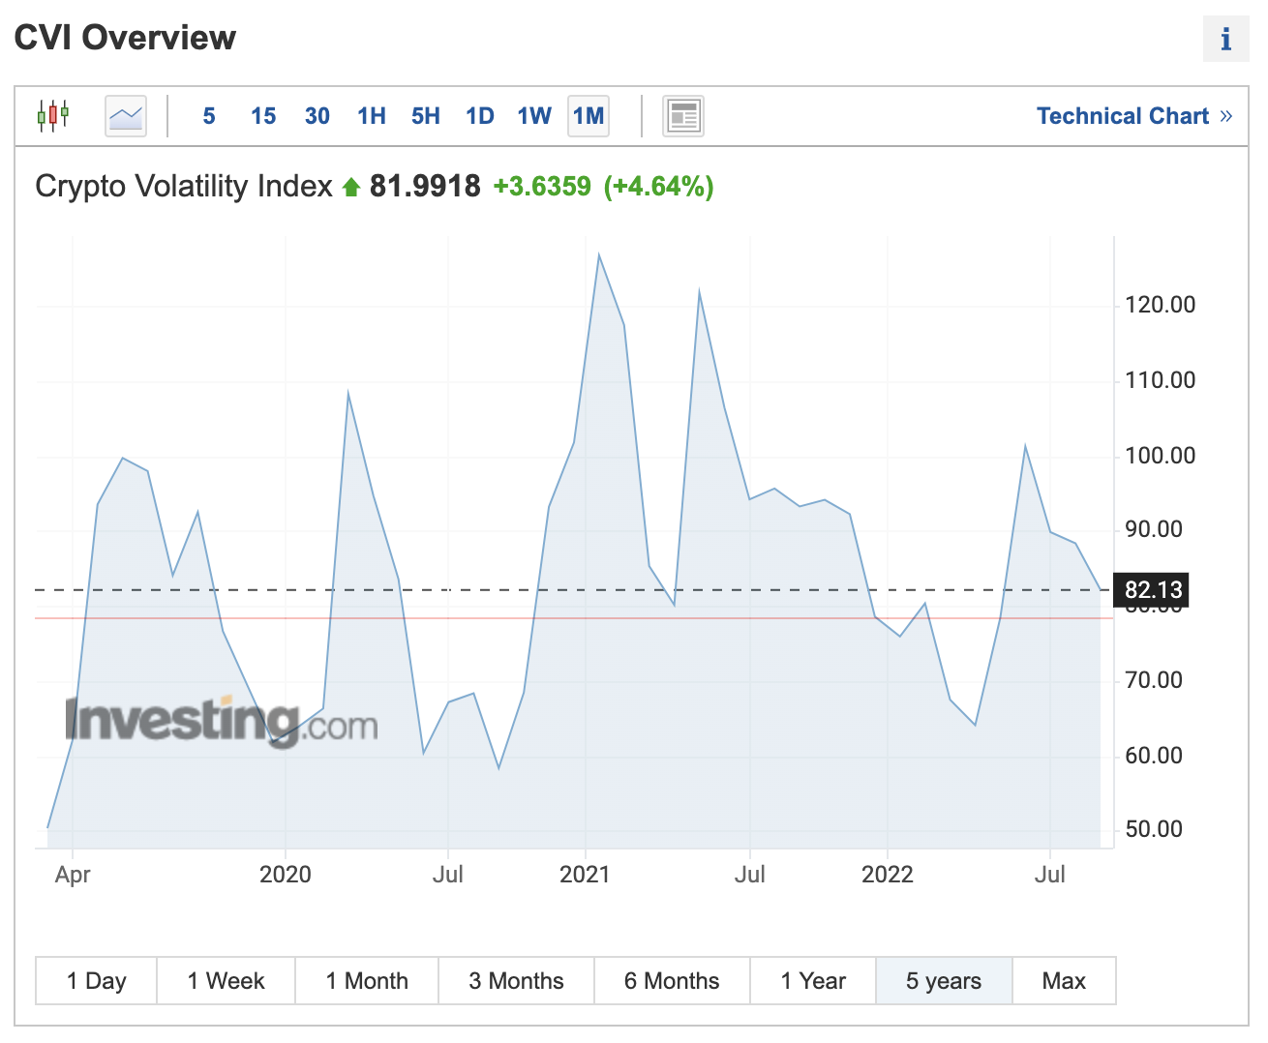Switch to the Max range tab
Viewport: 1268px width, 1043px height.
click(1064, 980)
